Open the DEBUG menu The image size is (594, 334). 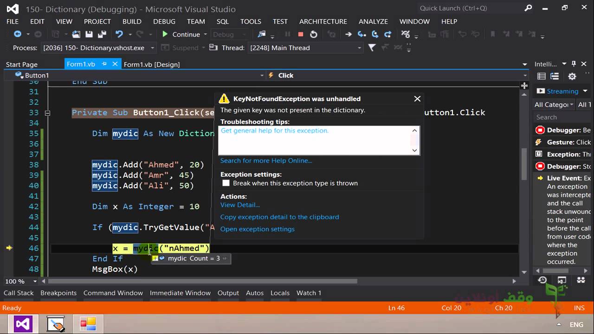click(164, 21)
